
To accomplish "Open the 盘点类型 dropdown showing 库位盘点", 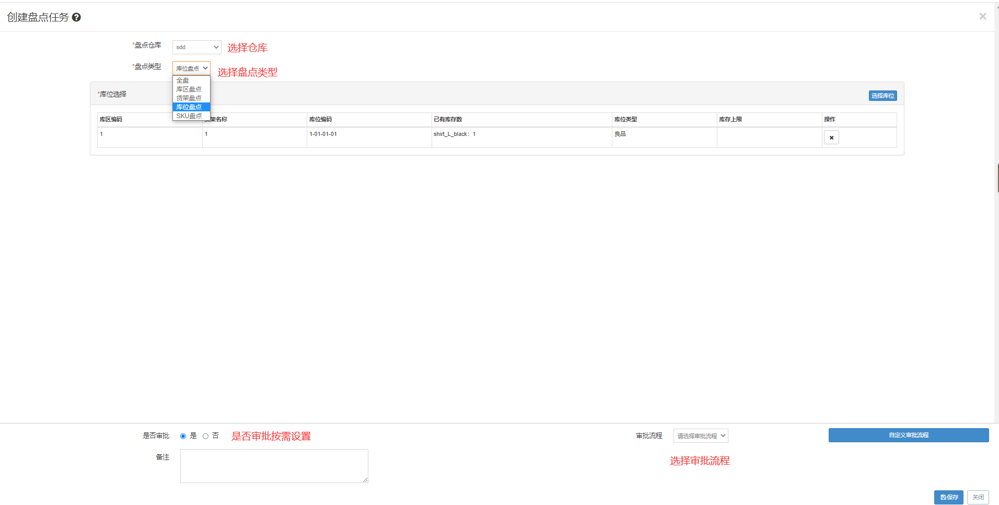I will 191,68.
